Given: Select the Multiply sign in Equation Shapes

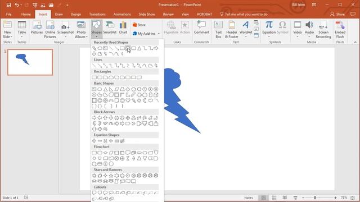Looking at the screenshot, I should click(105, 141).
